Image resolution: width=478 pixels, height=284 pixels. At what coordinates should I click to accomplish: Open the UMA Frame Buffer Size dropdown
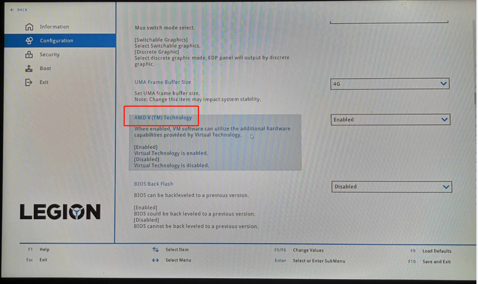389,84
